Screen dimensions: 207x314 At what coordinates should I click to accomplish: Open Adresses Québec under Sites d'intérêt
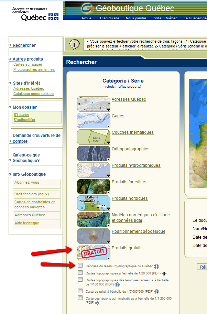tap(29, 88)
